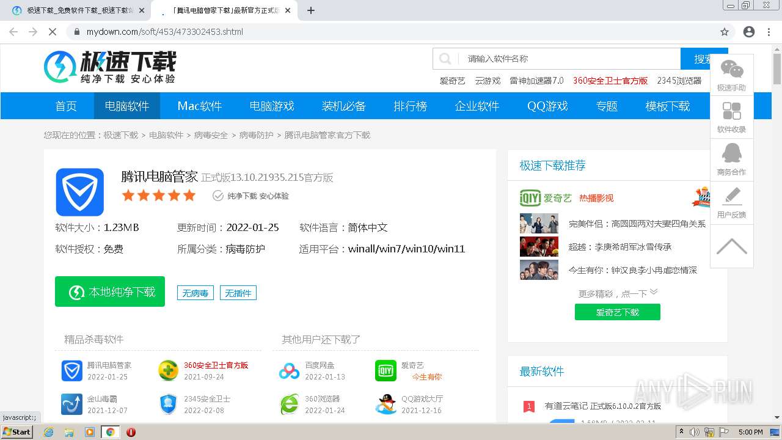Open 360安全卫士官方版 hot search link
782x440 pixels.
click(x=610, y=81)
